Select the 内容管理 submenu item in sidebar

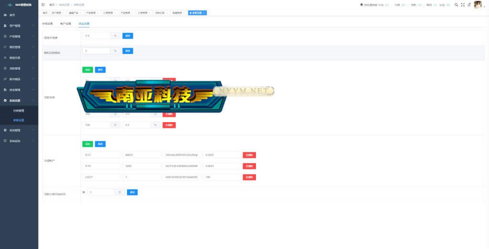[x=19, y=111]
